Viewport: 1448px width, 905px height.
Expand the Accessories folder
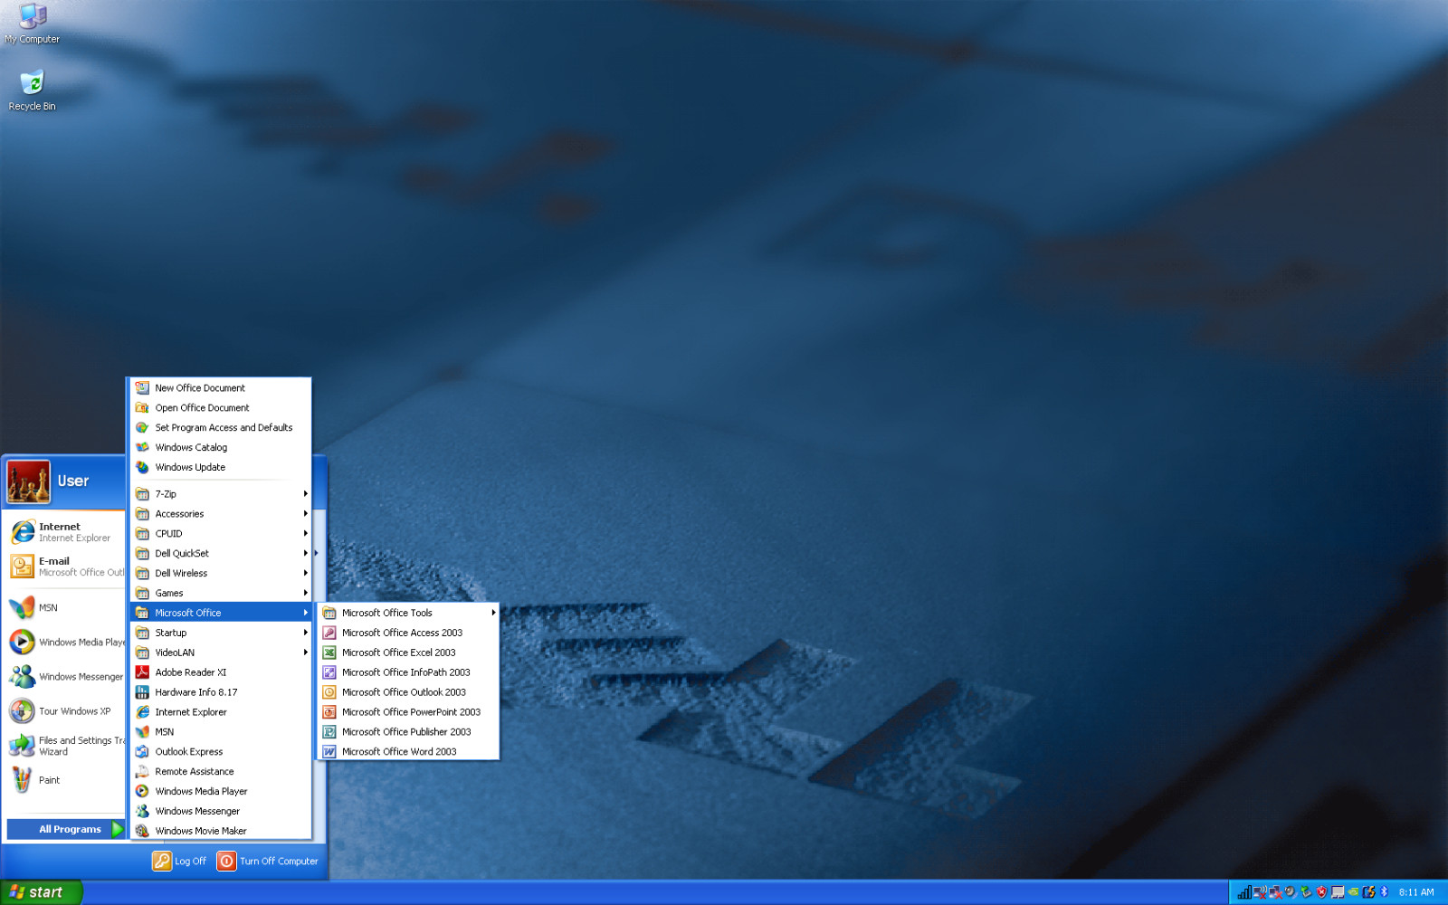pyautogui.click(x=221, y=514)
